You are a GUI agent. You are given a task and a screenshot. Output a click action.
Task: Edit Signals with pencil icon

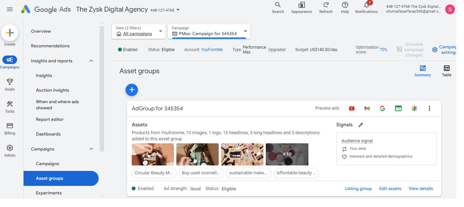(x=361, y=125)
